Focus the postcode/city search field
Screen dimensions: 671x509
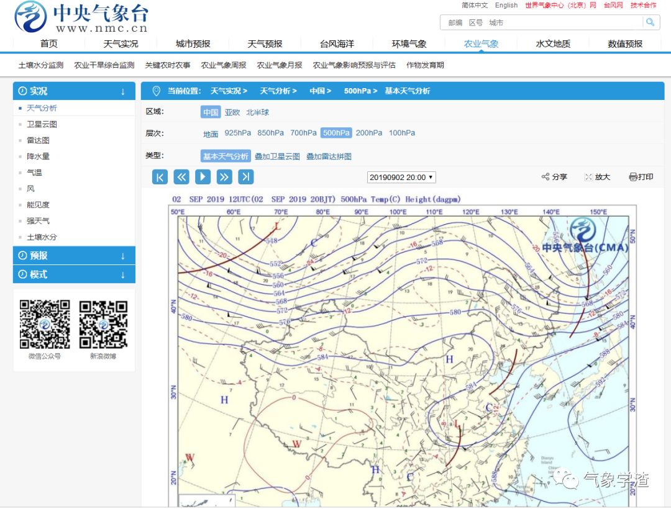(x=541, y=22)
